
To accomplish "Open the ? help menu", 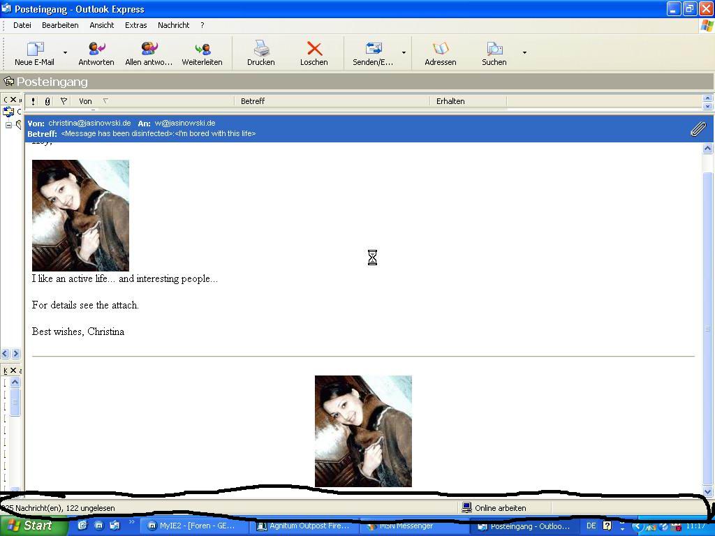I will click(x=202, y=25).
